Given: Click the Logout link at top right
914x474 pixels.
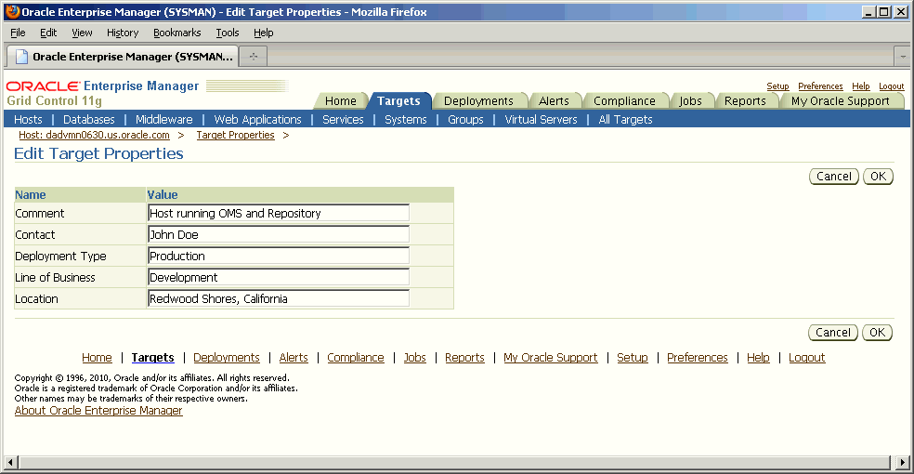Looking at the screenshot, I should [x=892, y=86].
